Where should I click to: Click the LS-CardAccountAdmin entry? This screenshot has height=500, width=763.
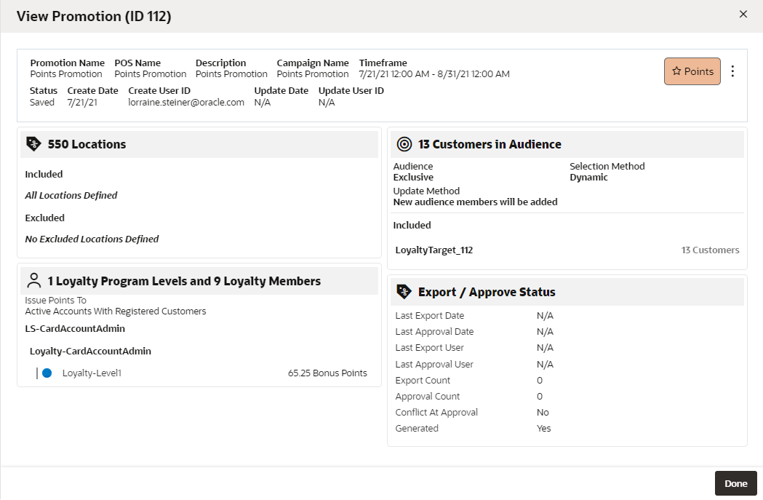[75, 329]
